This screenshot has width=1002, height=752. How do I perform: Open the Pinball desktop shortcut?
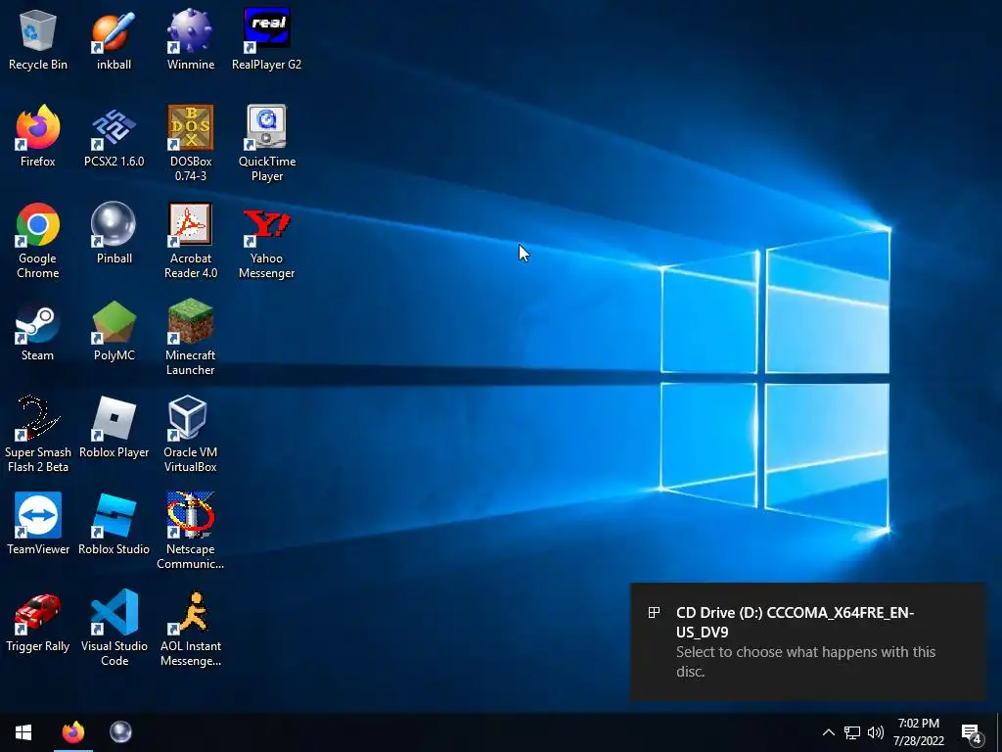114,233
